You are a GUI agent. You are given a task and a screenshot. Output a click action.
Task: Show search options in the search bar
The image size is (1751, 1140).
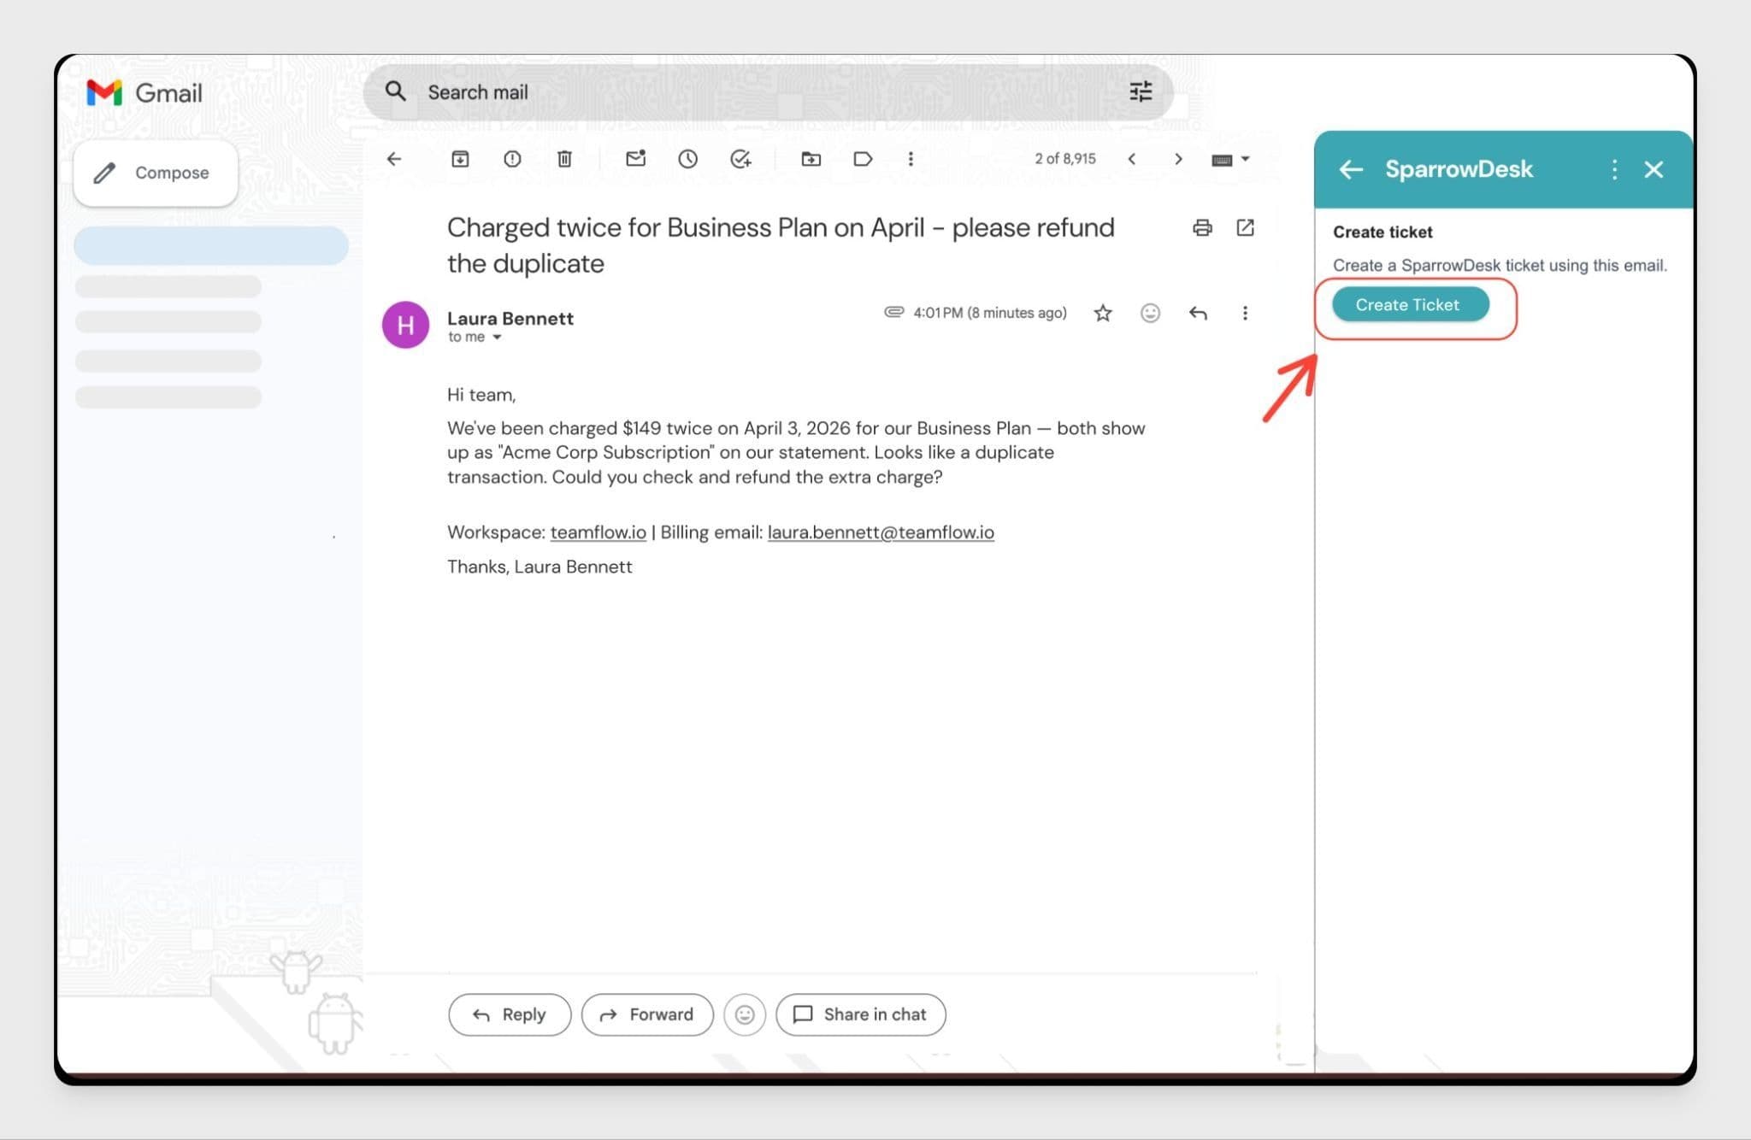coord(1141,91)
